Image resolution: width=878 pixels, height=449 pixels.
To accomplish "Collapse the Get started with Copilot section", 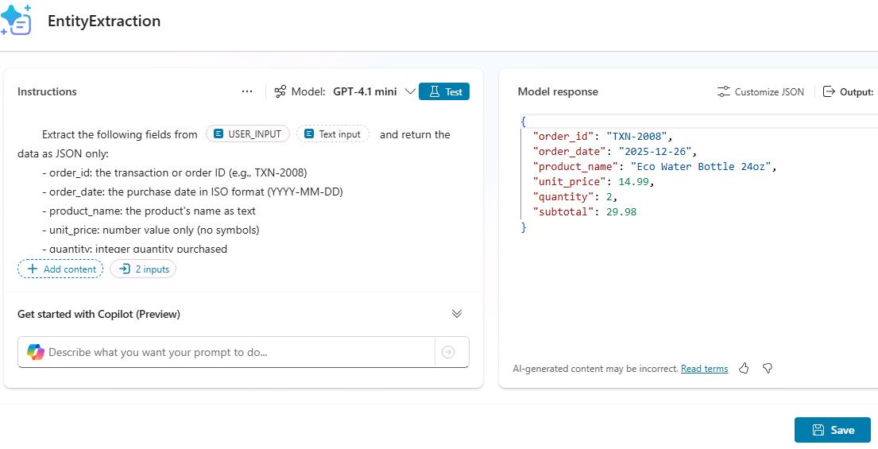I will [456, 314].
